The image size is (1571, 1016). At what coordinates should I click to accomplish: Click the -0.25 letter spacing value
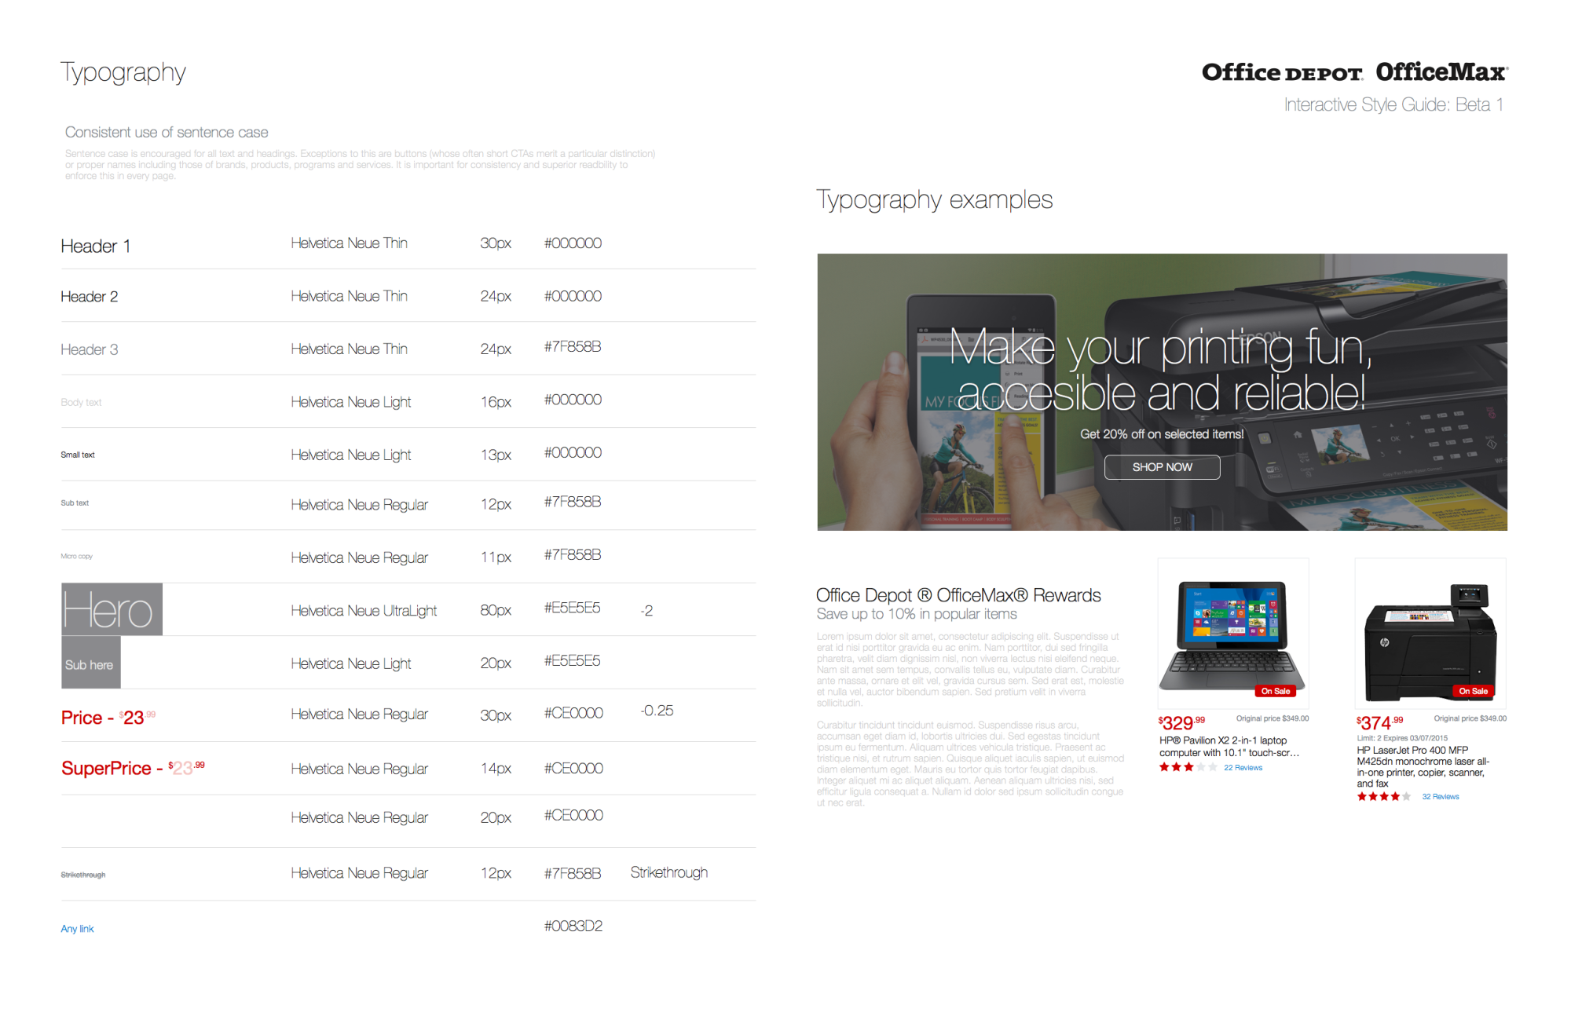(657, 711)
